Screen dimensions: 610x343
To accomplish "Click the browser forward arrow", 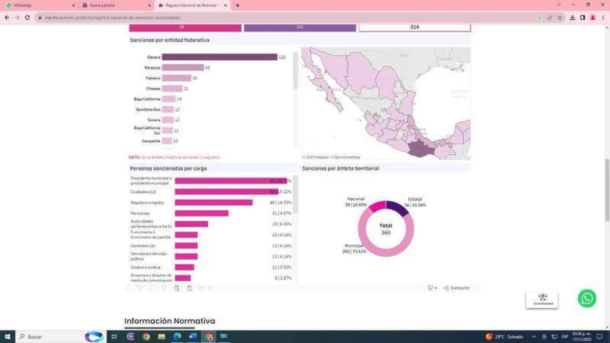I will click(x=17, y=18).
